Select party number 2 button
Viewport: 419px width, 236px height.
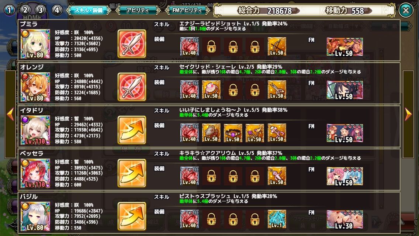pyautogui.click(x=25, y=10)
